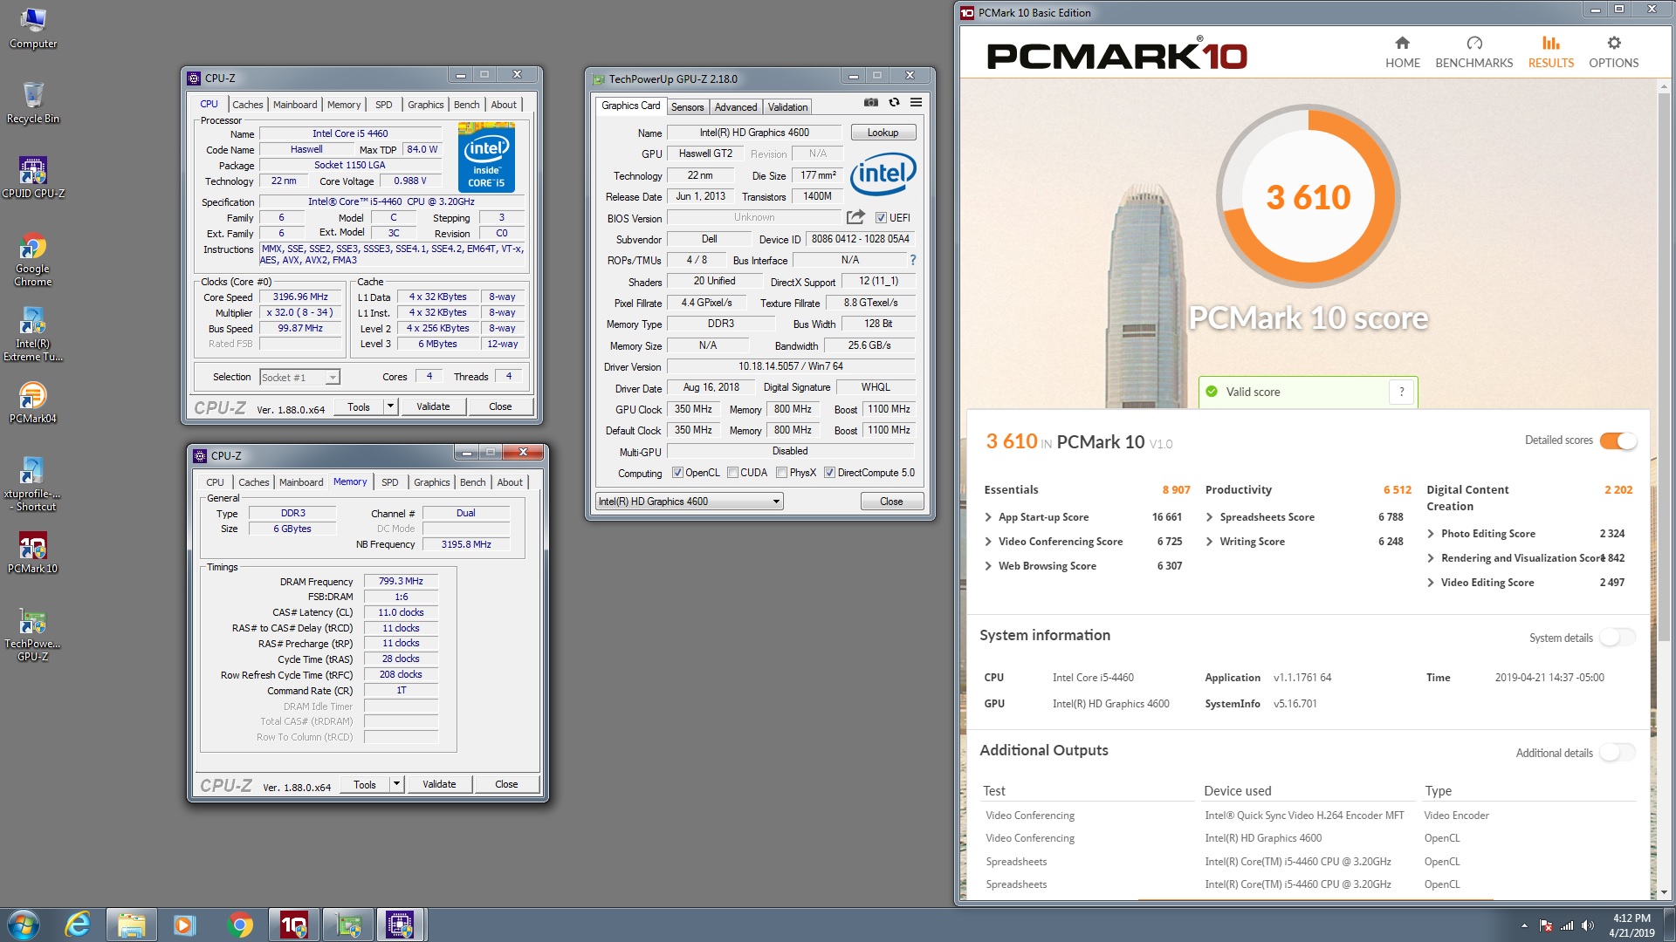Expand Writing Score row

1209,542
